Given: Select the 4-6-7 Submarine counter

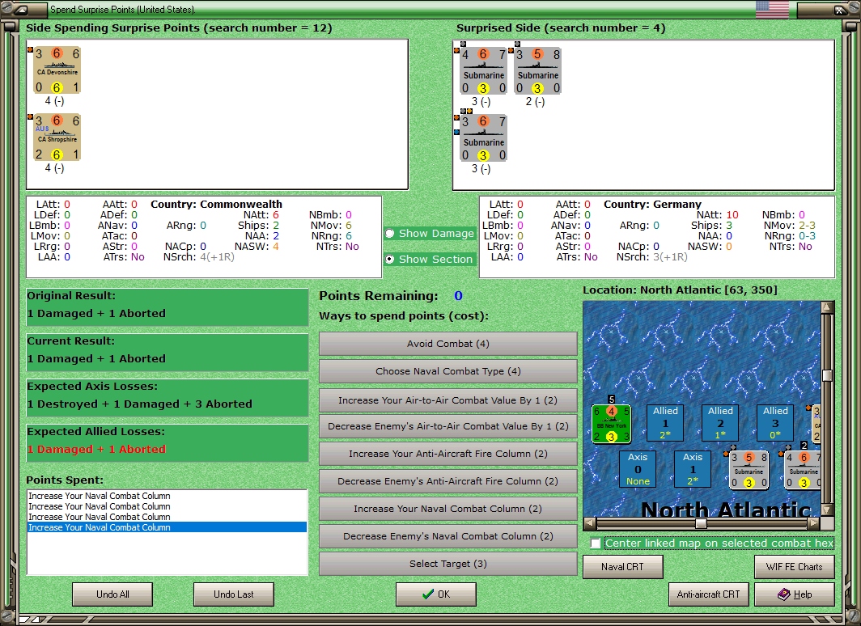Looking at the screenshot, I should tap(483, 71).
